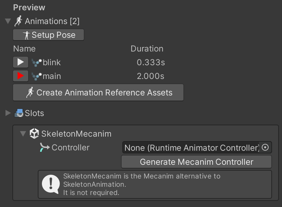Click the Slots layered box icon

[19, 113]
